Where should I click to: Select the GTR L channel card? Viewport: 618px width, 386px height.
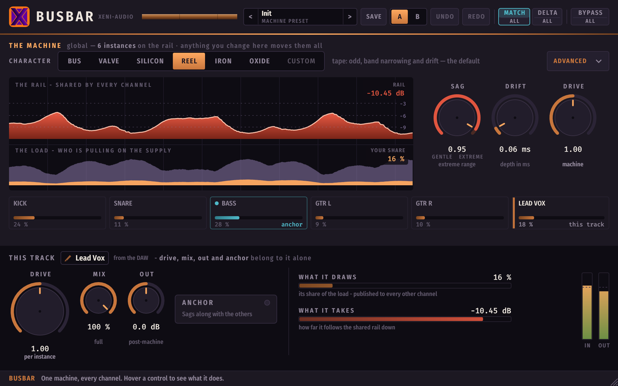(x=359, y=213)
